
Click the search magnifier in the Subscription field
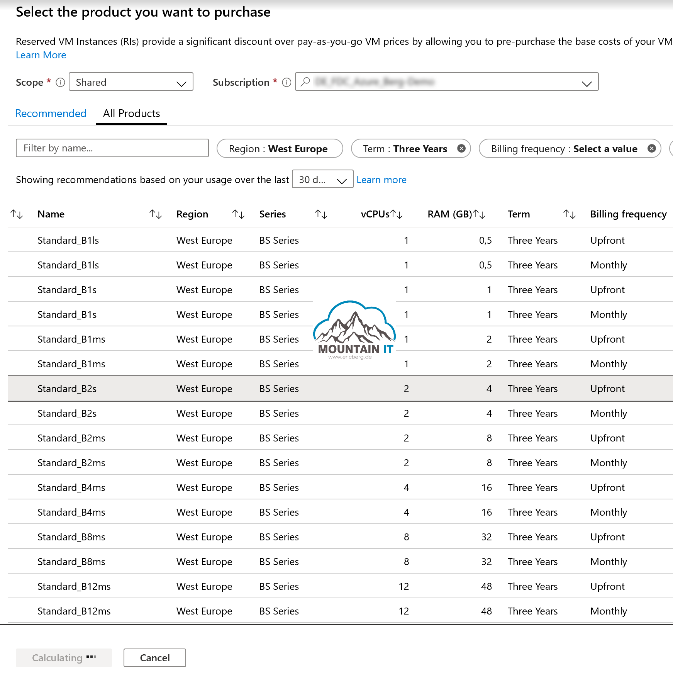pyautogui.click(x=305, y=82)
